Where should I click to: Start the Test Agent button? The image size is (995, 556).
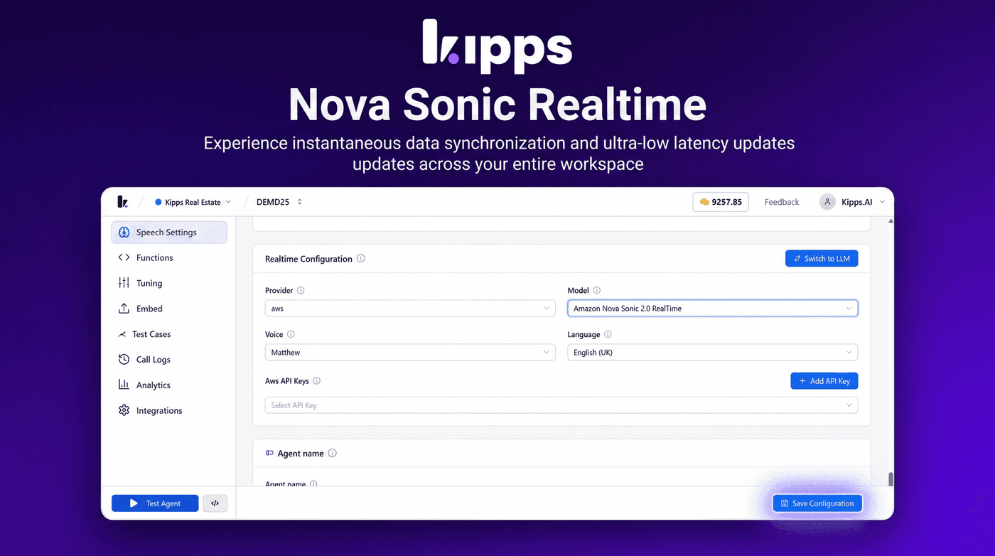coord(156,503)
